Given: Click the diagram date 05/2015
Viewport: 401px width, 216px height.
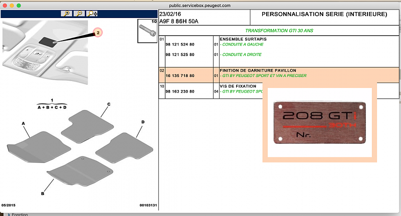Looking at the screenshot, I should tap(9, 205).
